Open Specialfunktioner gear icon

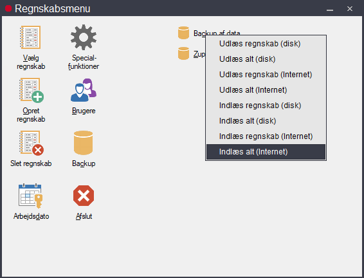(84, 37)
